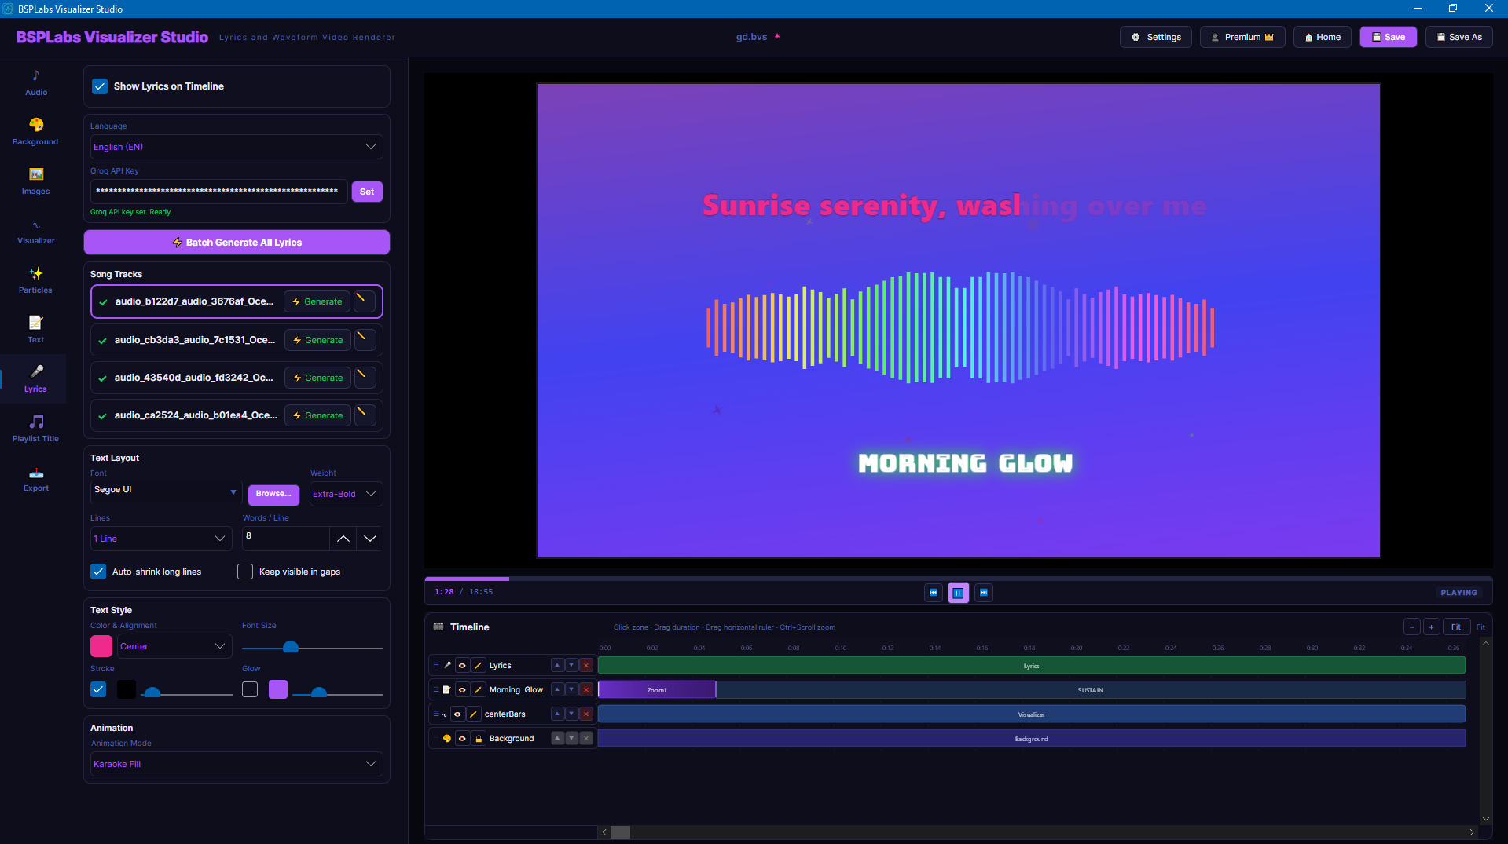This screenshot has width=1508, height=844.
Task: Toggle the Stroke checkbox
Action: point(98,689)
